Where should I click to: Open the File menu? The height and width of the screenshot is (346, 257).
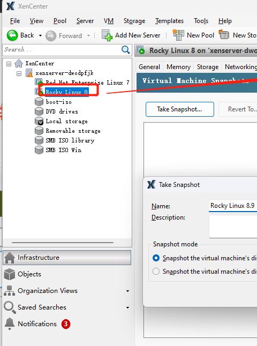point(15,21)
